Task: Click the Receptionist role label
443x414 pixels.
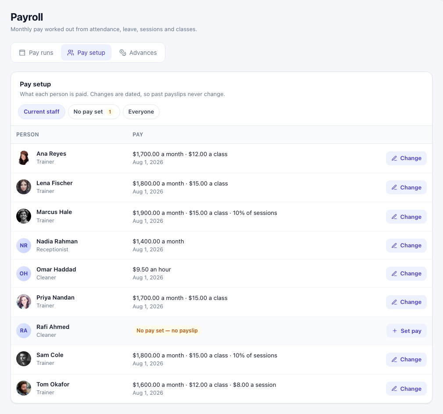Action: (x=52, y=250)
